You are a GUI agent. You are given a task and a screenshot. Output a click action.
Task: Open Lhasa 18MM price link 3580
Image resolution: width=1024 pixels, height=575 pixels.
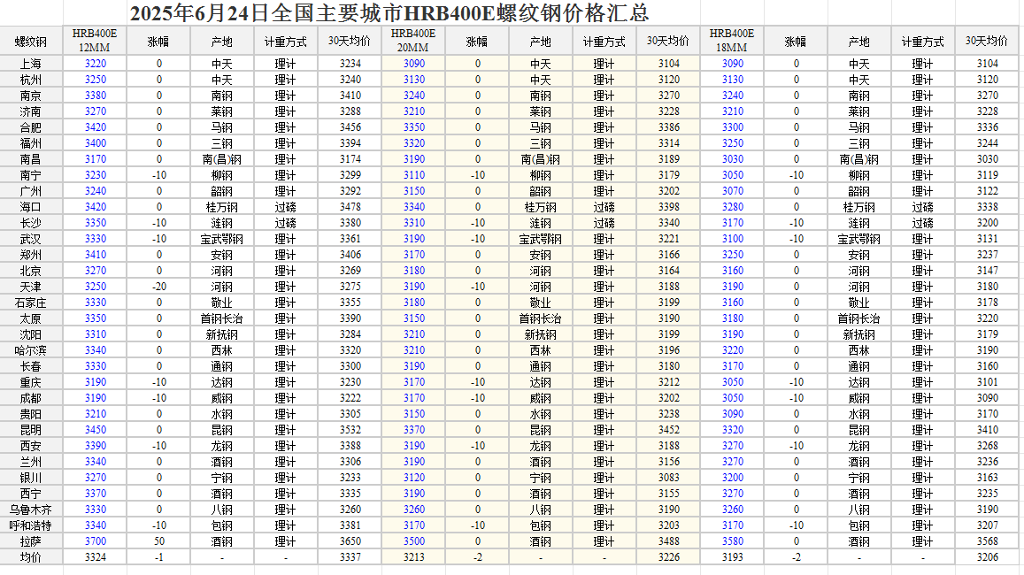click(732, 541)
